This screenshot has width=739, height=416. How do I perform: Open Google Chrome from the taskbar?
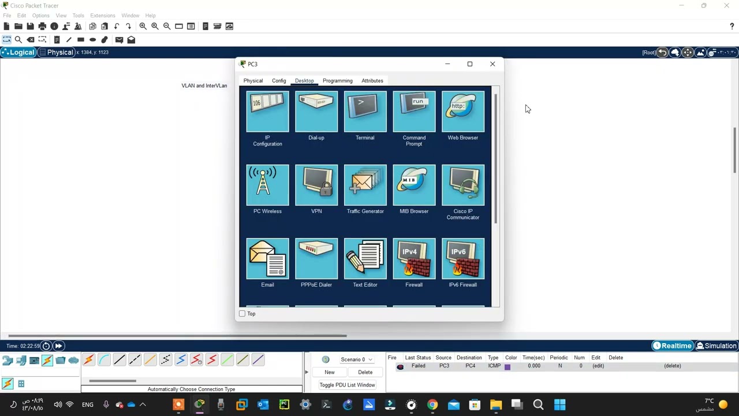[432, 404]
